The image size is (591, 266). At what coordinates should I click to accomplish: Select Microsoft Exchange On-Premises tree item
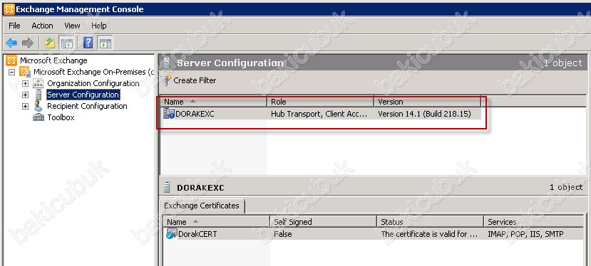pyautogui.click(x=94, y=72)
